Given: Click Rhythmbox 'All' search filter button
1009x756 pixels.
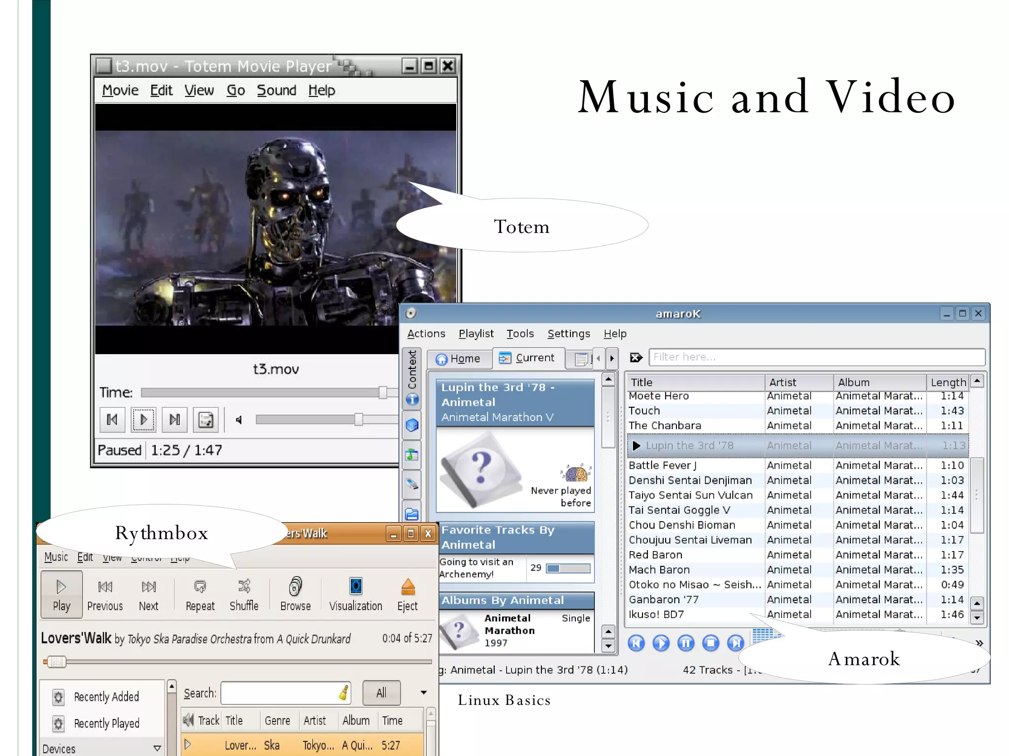Looking at the screenshot, I should coord(381,693).
